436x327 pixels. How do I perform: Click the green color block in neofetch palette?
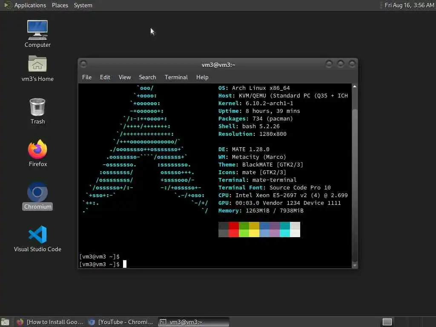[x=244, y=229]
